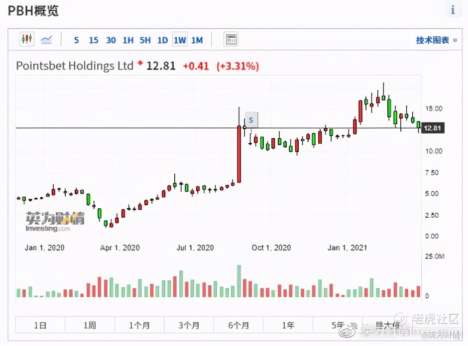Select the 6个月 range tab
This screenshot has height=346, width=468.
pyautogui.click(x=238, y=325)
